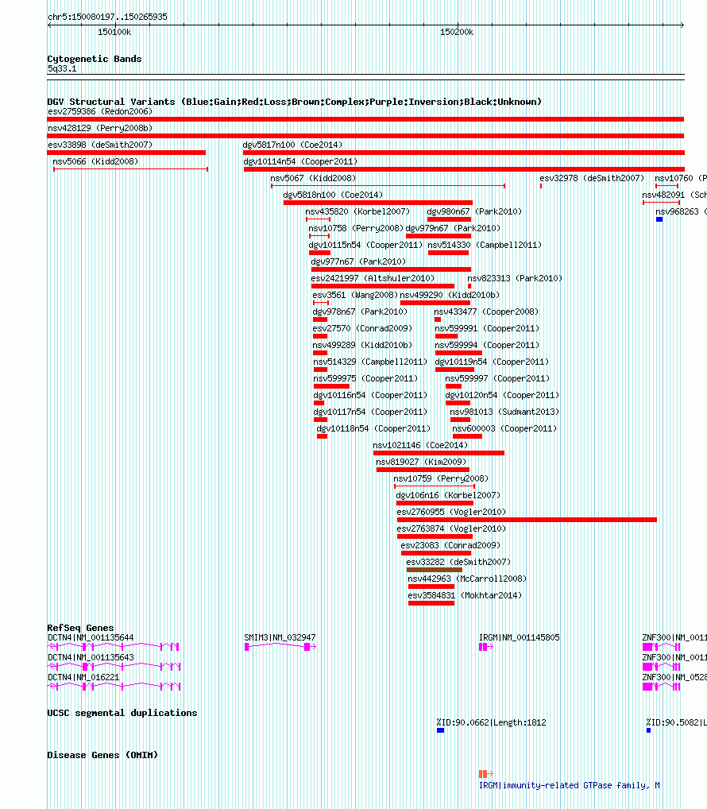This screenshot has width=707, height=809.
Task: Select the dgv10118n54 (Cooper2011) label
Action: point(373,428)
